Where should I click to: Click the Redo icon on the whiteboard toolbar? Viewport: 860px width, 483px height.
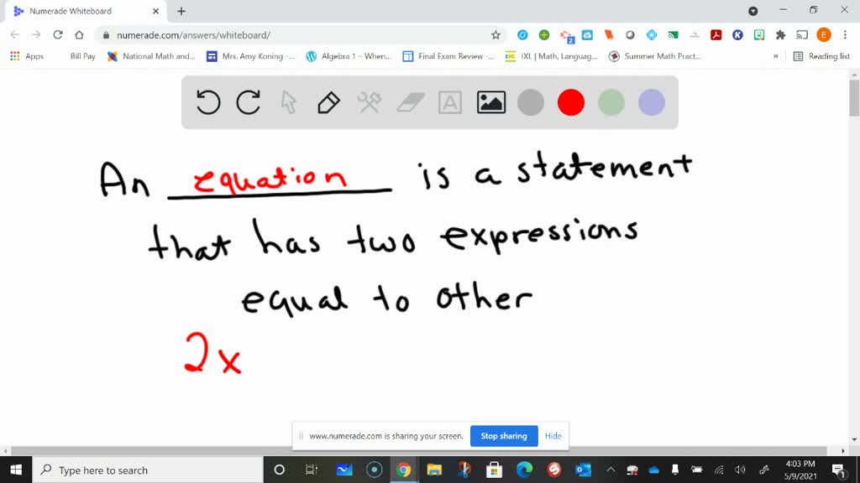pos(248,102)
